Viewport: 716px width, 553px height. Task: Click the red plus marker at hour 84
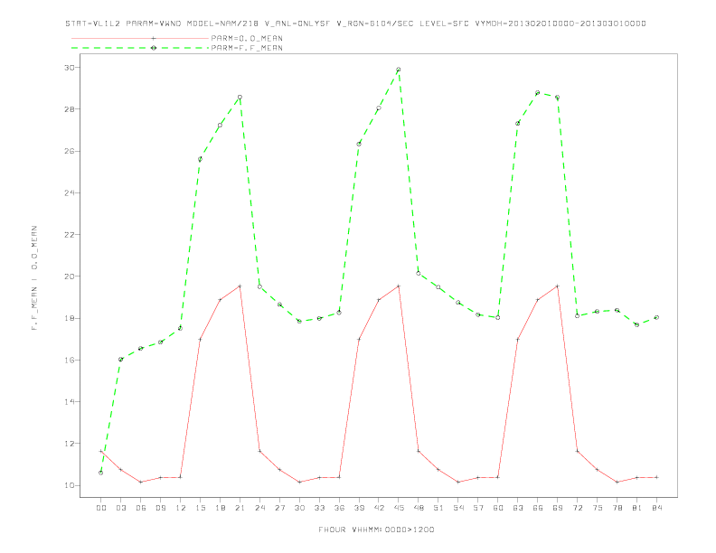656,477
